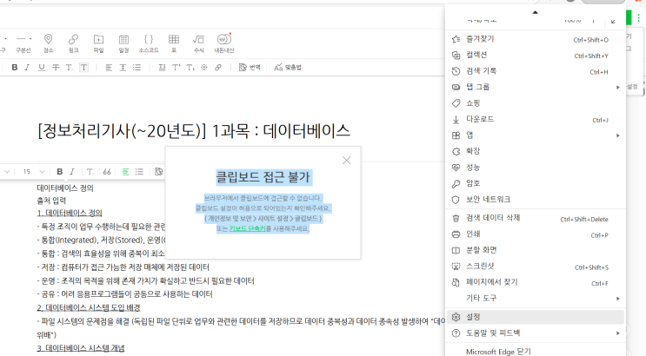The height and width of the screenshot is (356, 646).
Task: Expand the 앱 submenu
Action: click(536, 135)
